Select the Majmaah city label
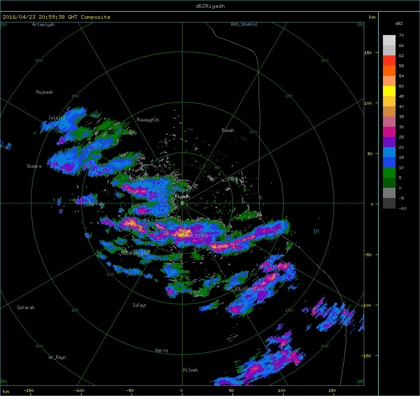 coord(44,92)
